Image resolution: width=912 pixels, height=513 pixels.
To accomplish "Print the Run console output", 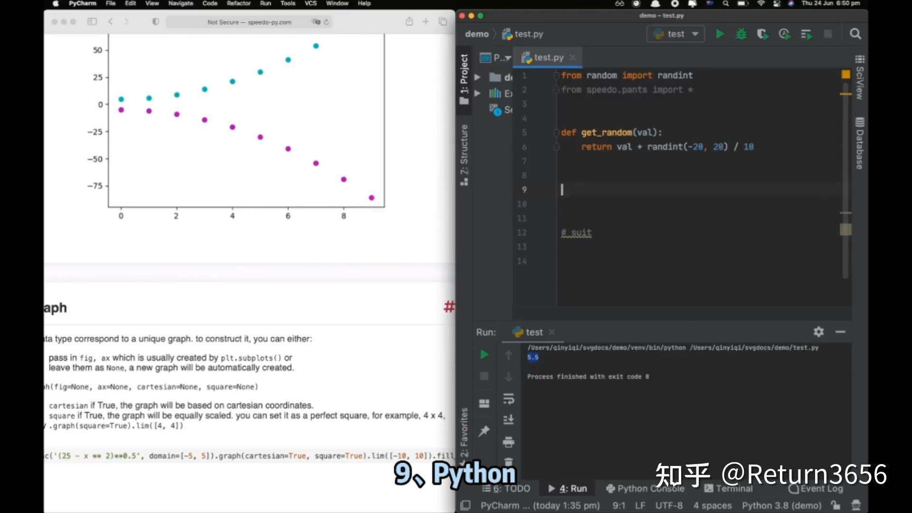I will [508, 442].
